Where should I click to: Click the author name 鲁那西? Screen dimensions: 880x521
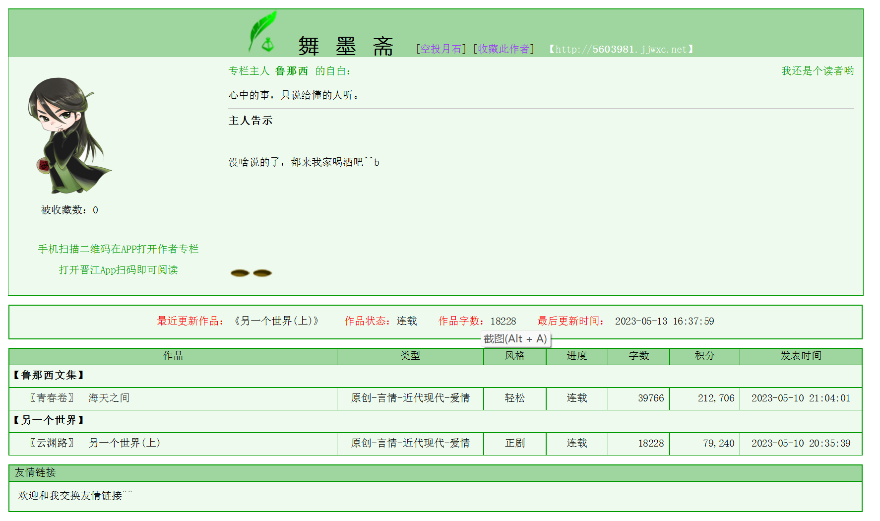click(x=292, y=71)
